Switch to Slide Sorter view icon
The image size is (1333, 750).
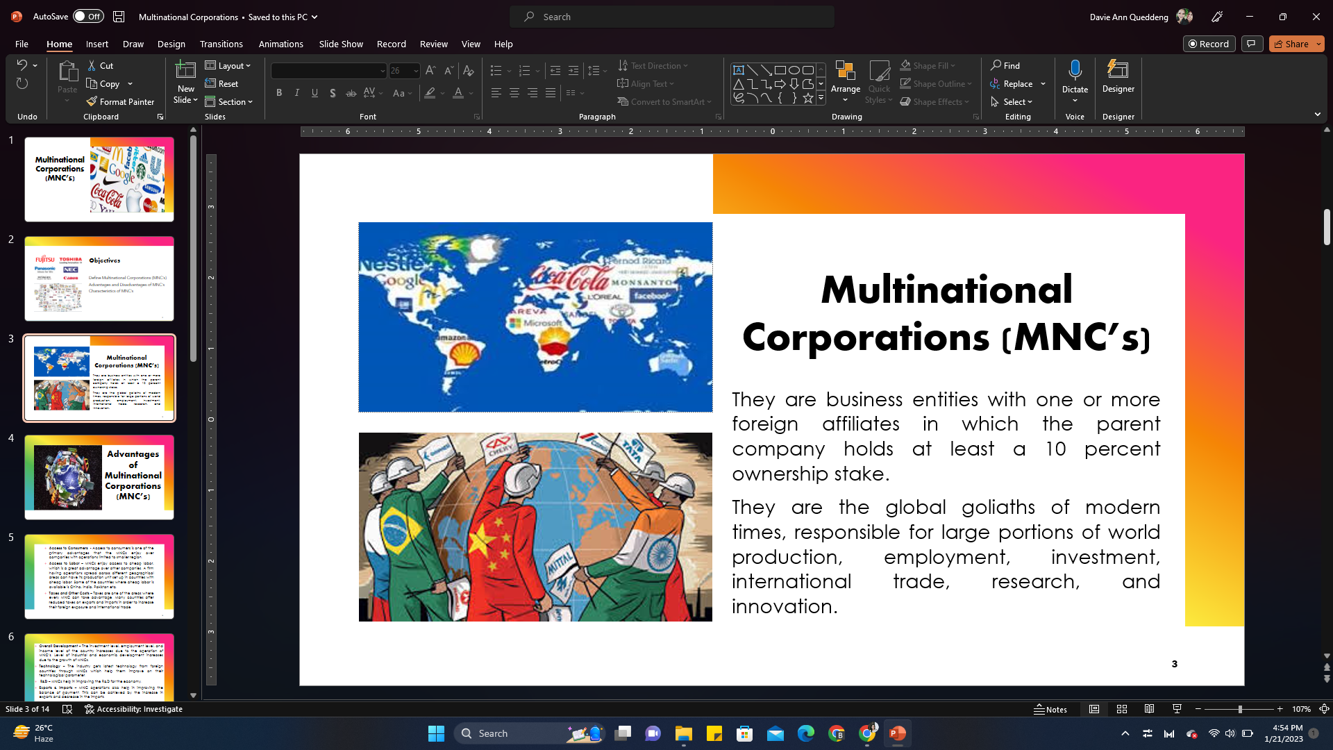click(x=1122, y=709)
